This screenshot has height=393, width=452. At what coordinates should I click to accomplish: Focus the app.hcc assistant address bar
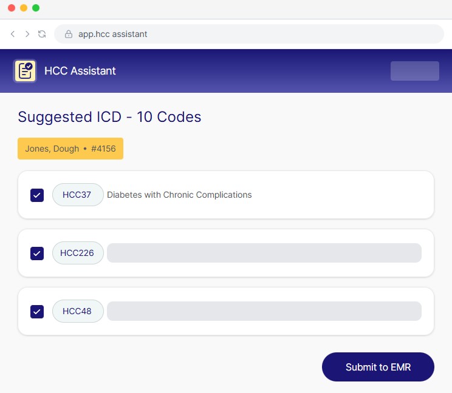[x=243, y=34]
